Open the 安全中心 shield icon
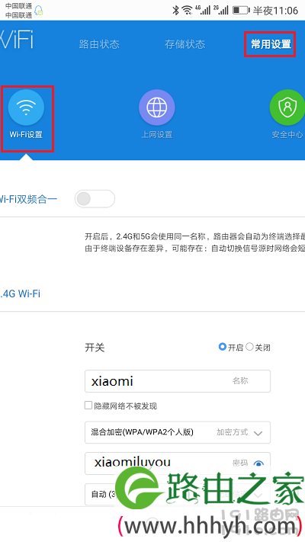 coord(287,107)
